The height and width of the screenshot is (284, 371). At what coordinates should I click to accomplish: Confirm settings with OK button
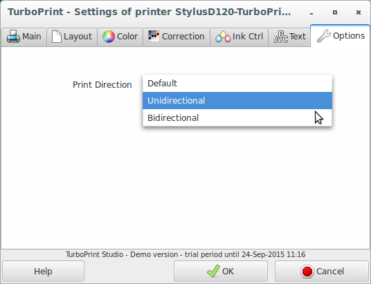click(x=221, y=272)
